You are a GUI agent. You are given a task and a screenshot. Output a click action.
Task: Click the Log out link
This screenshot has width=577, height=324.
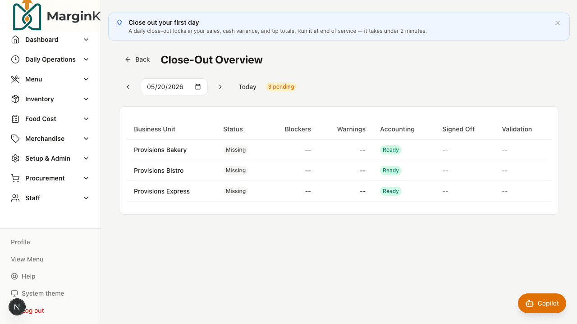pos(34,310)
